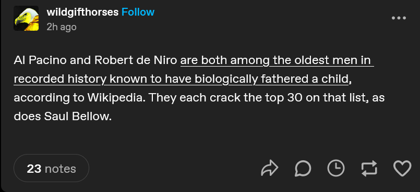View the 23 notes
The width and height of the screenshot is (420, 192).
click(x=51, y=168)
